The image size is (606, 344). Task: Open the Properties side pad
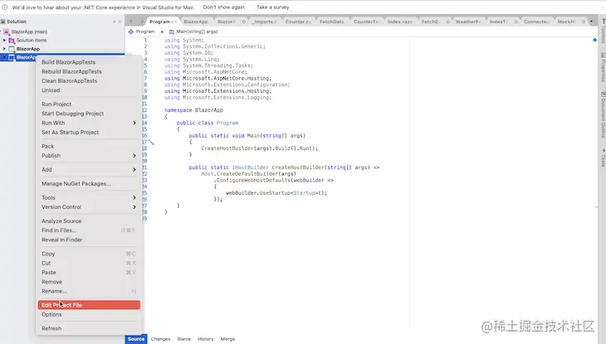pos(603,67)
